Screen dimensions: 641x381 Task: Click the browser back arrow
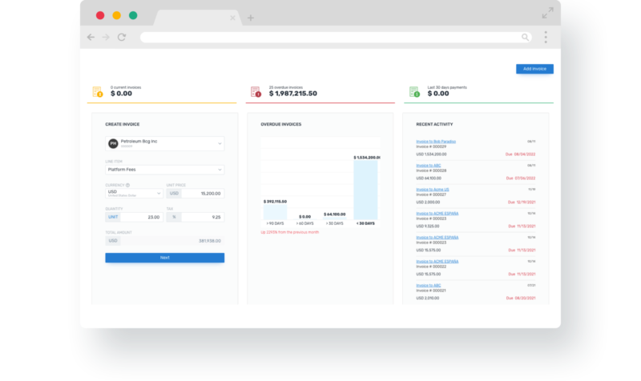click(x=91, y=37)
